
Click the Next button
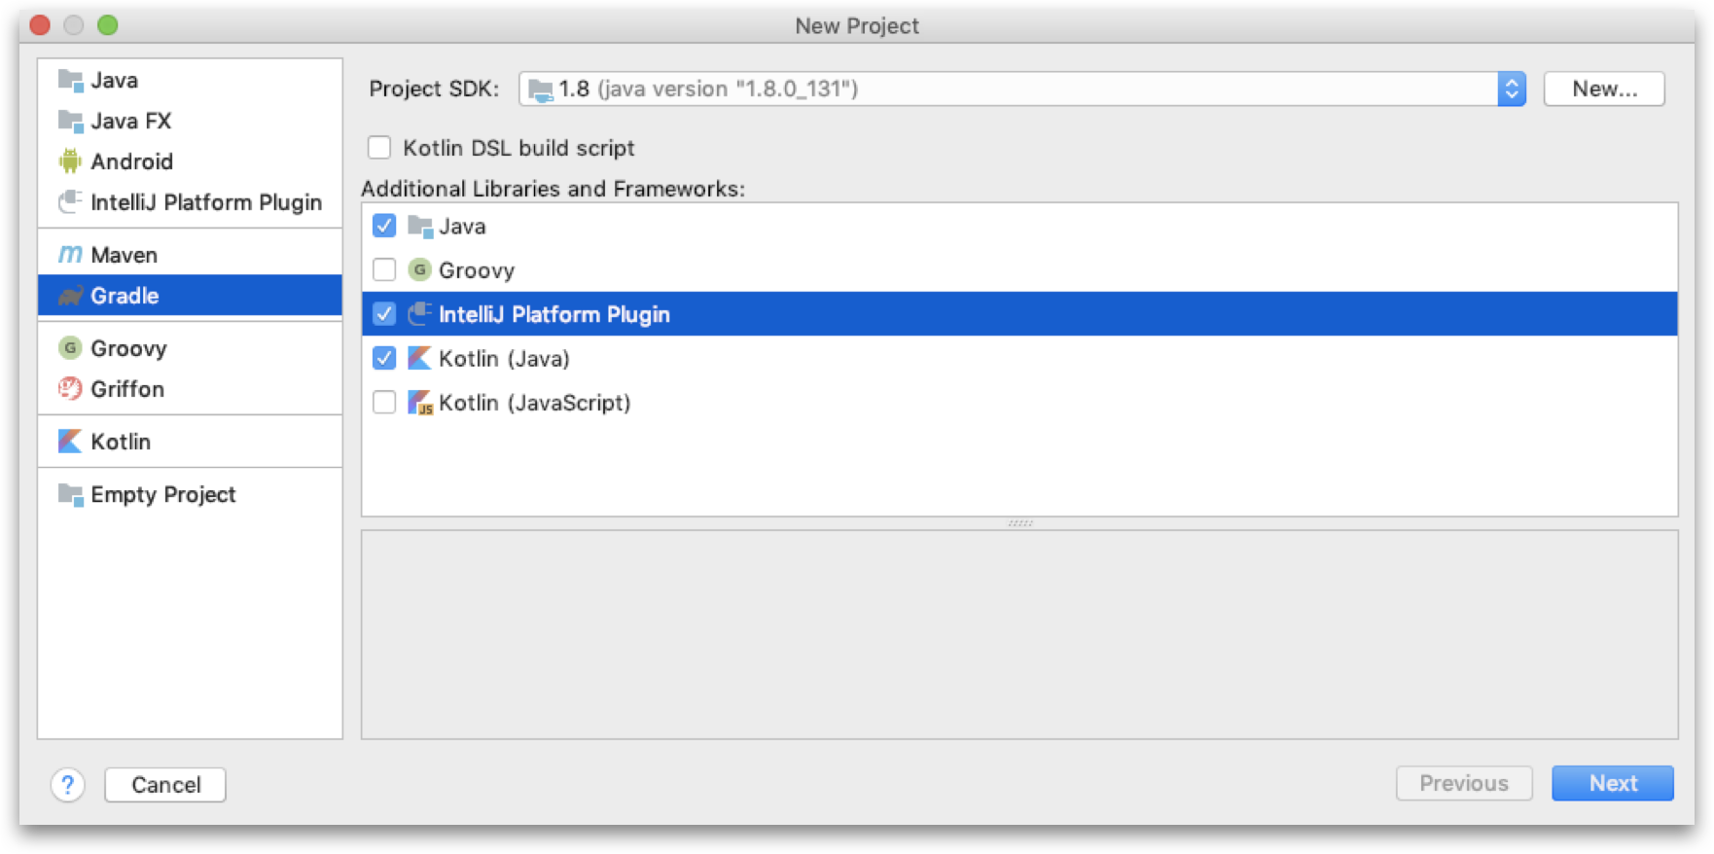click(1613, 784)
